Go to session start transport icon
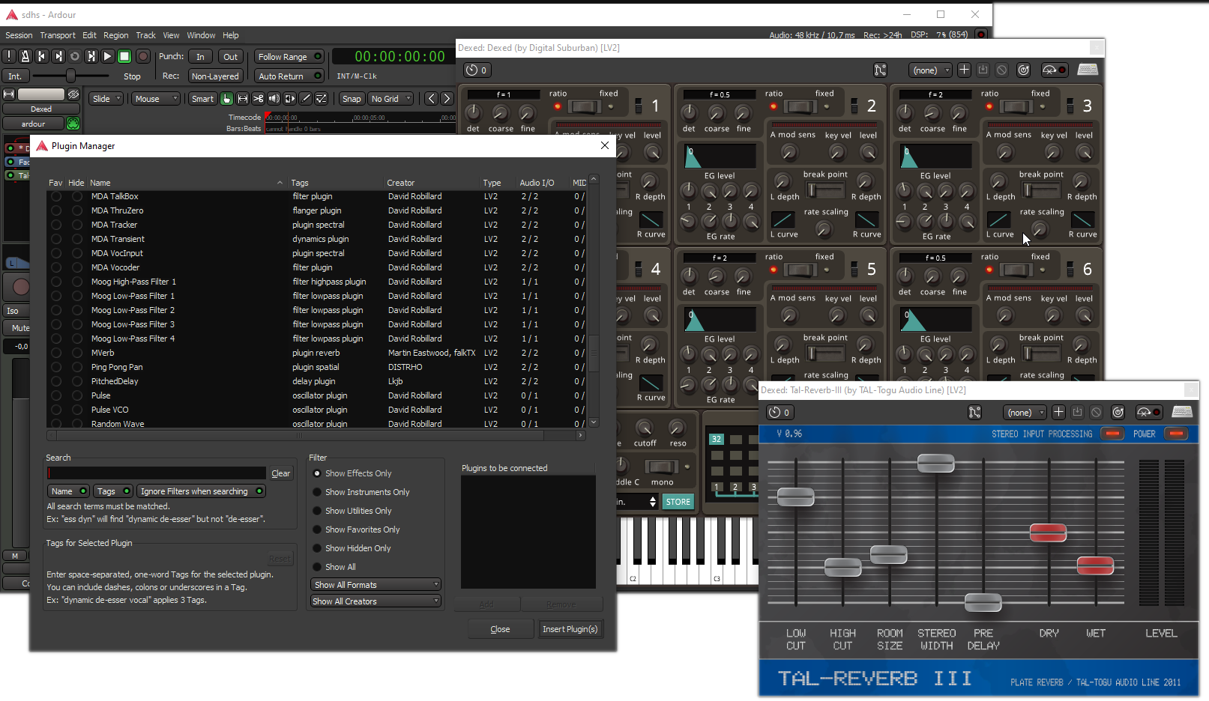This screenshot has width=1209, height=701. pyautogui.click(x=42, y=56)
